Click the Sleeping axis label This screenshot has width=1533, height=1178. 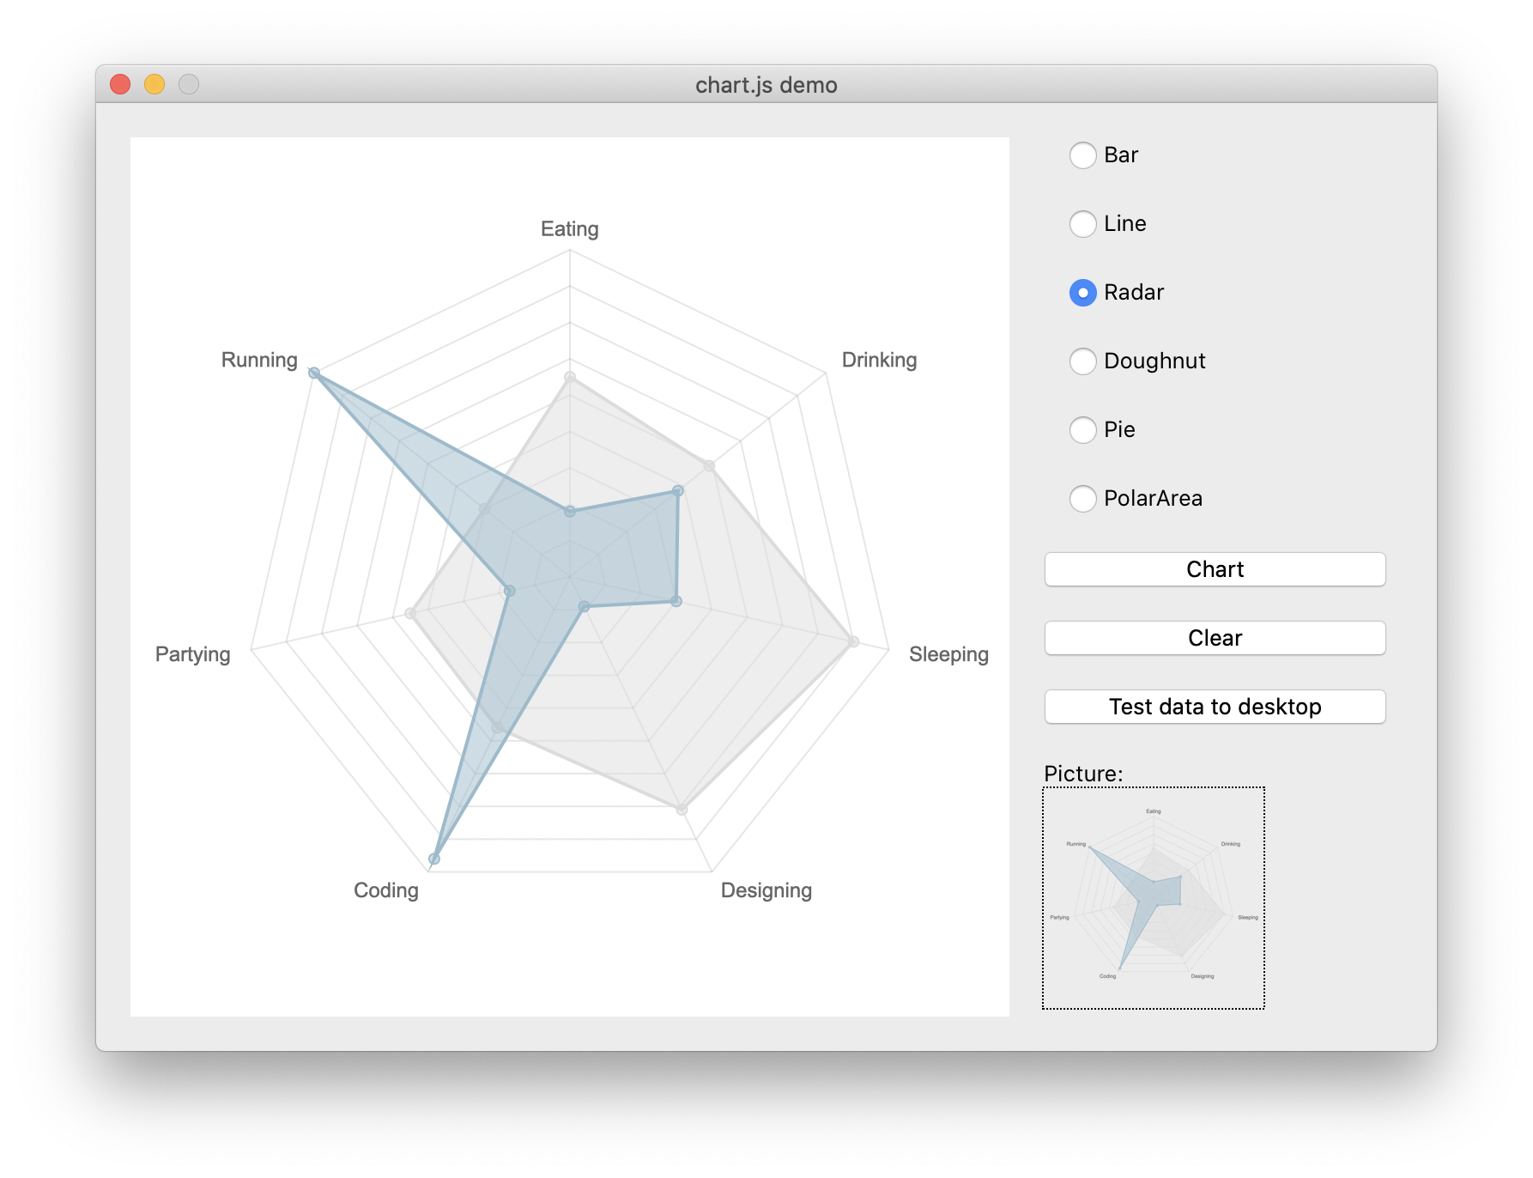(x=948, y=654)
